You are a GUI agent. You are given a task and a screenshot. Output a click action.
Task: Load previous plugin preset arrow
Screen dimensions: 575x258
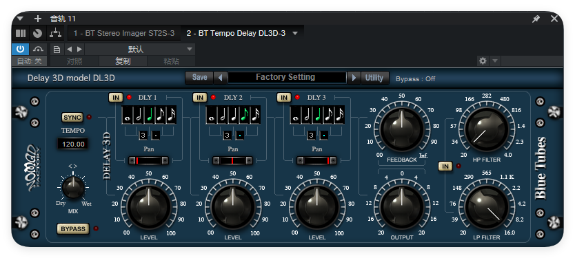pyautogui.click(x=220, y=78)
